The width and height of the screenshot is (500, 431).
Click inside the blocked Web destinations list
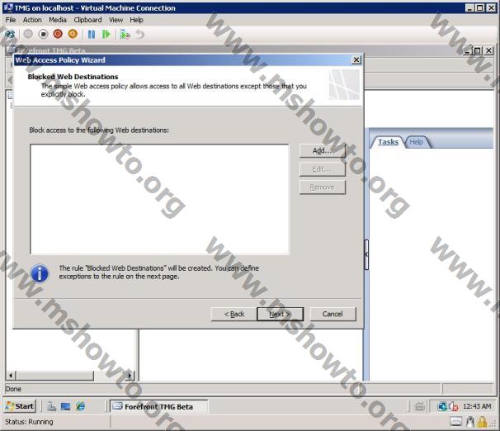pos(160,199)
